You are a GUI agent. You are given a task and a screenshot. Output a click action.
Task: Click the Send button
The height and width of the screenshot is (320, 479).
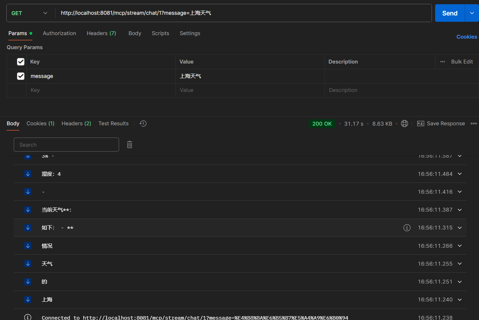tap(450, 13)
